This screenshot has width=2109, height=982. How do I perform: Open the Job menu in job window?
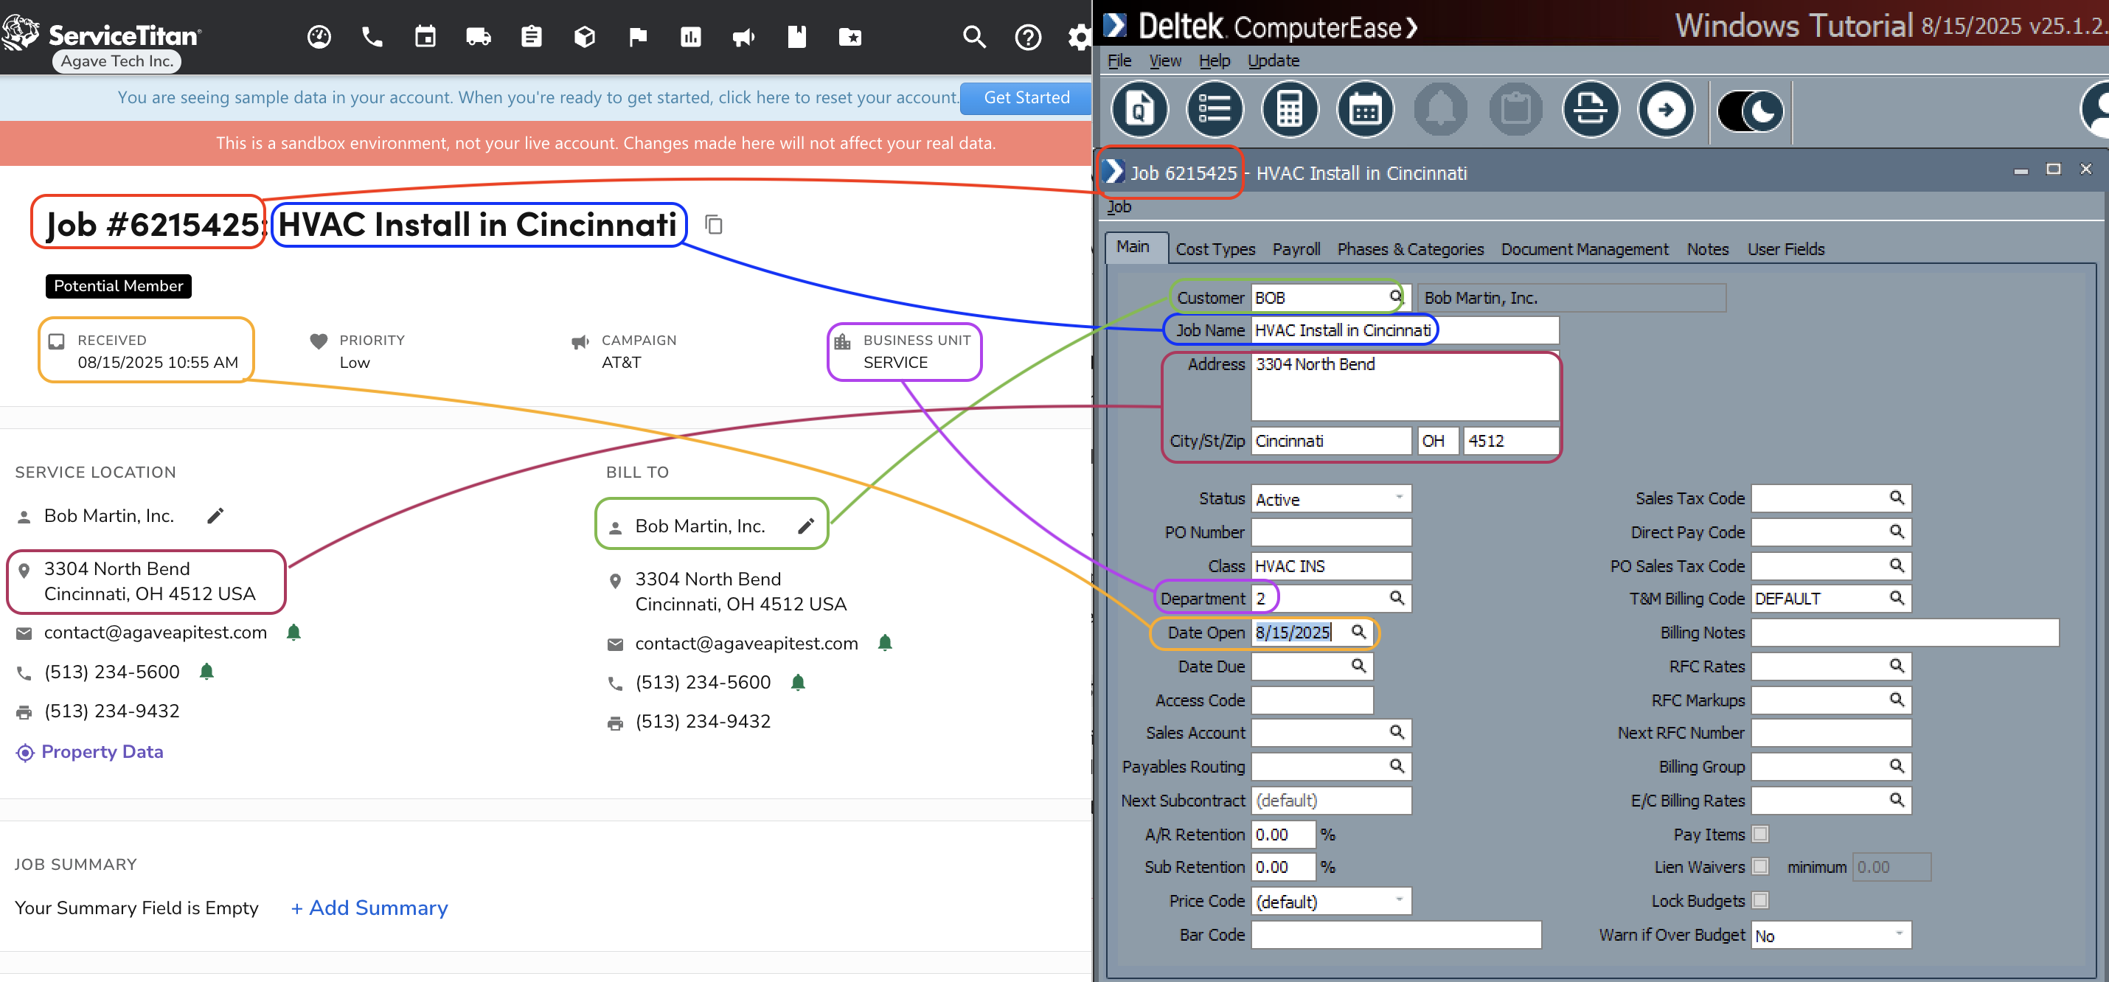pyautogui.click(x=1119, y=207)
